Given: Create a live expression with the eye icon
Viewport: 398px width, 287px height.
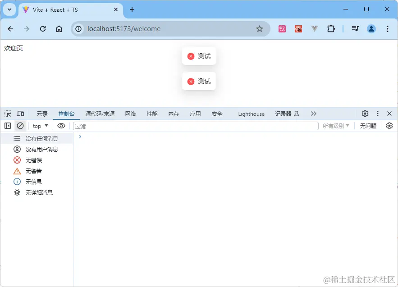Looking at the screenshot, I should click(x=61, y=126).
